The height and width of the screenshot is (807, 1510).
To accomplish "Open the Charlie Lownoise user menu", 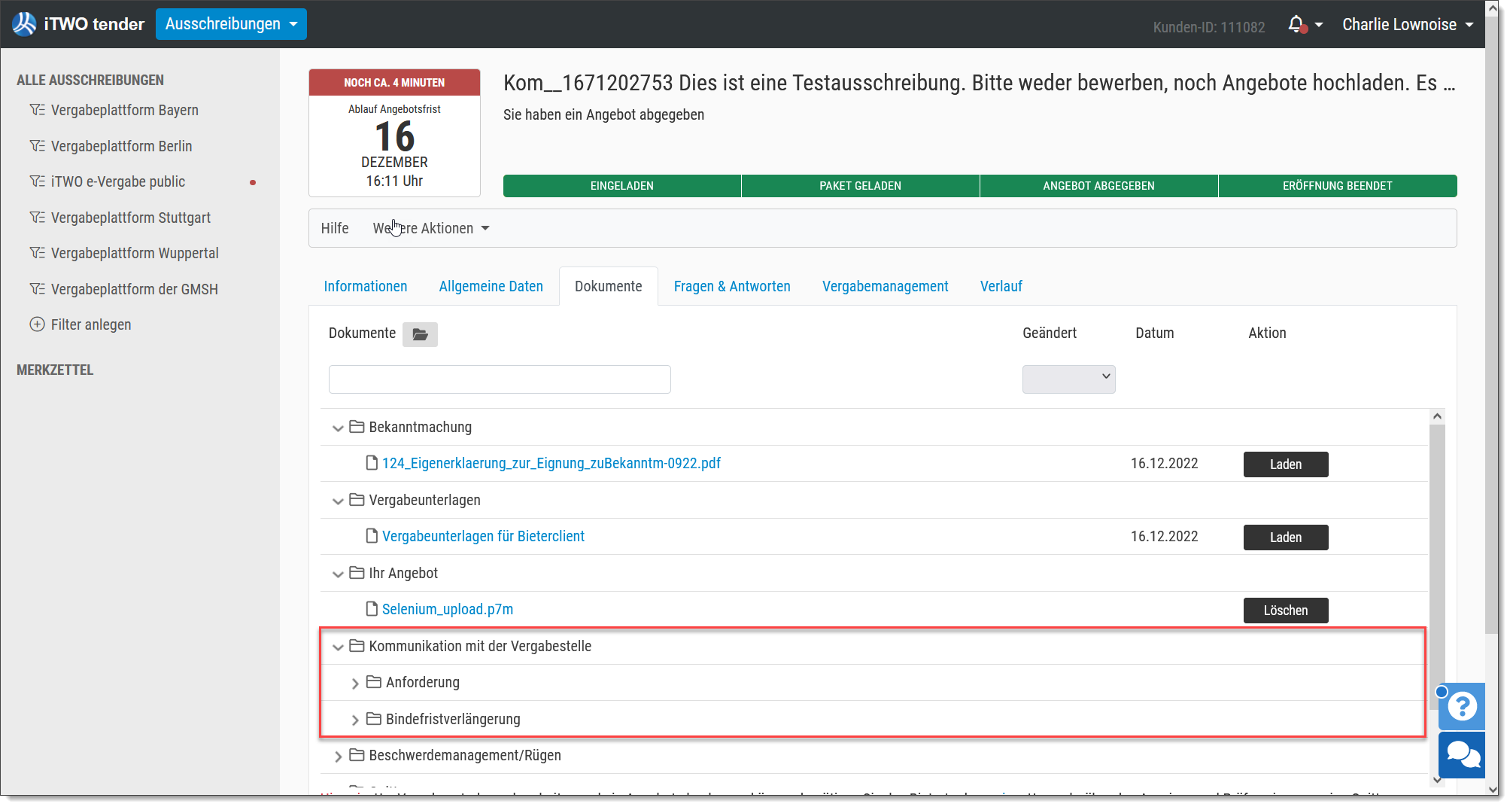I will pyautogui.click(x=1408, y=25).
